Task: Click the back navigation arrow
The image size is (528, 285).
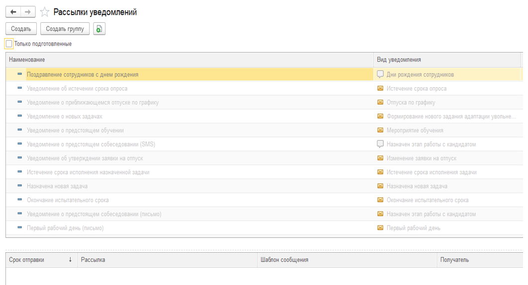Action: pyautogui.click(x=13, y=12)
